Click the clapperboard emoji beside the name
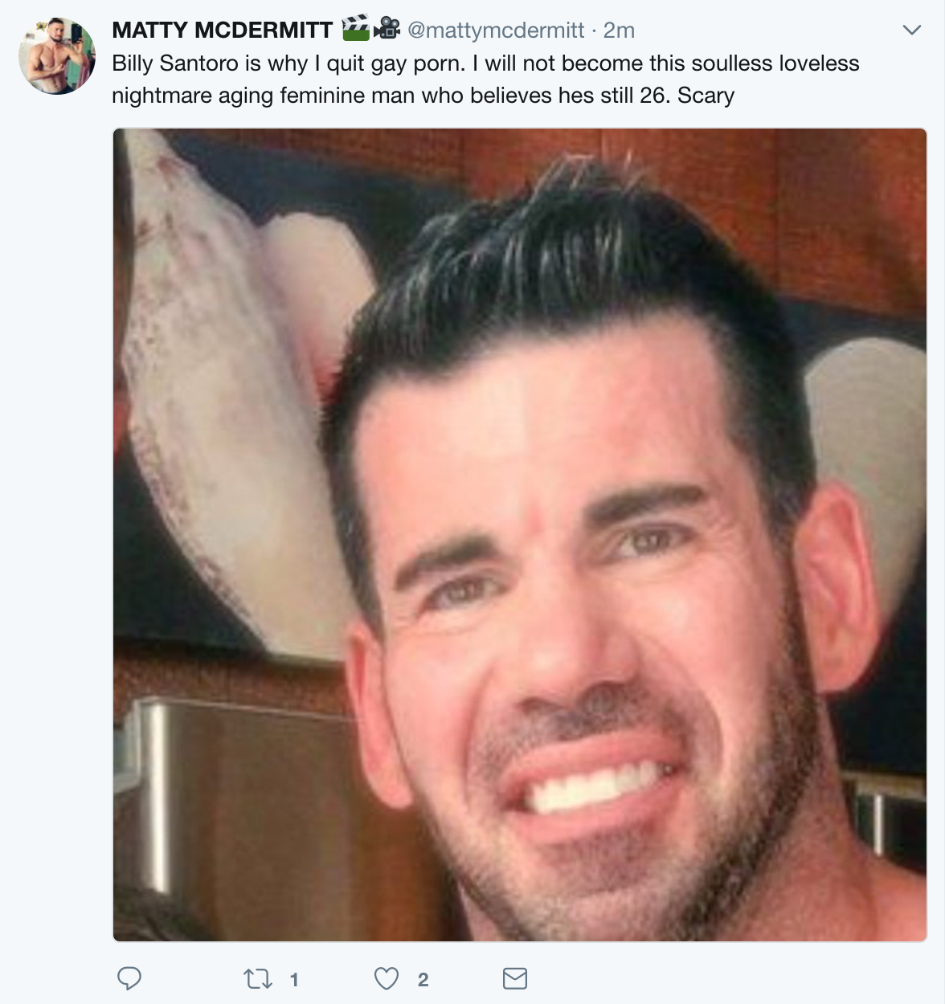The width and height of the screenshot is (945, 1004). (x=356, y=30)
